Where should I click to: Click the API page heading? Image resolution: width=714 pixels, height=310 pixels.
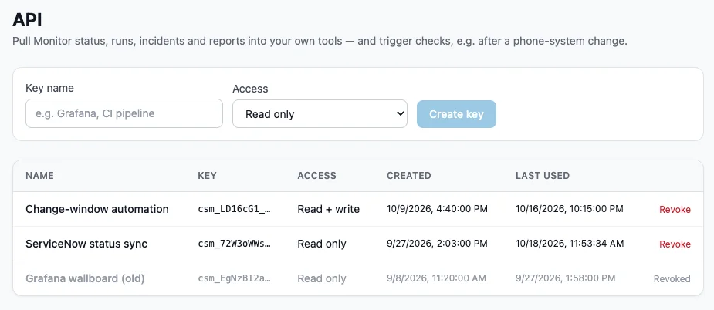click(27, 19)
